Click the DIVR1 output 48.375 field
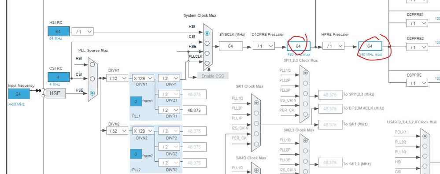This screenshot has width=440, height=174. tap(195, 110)
